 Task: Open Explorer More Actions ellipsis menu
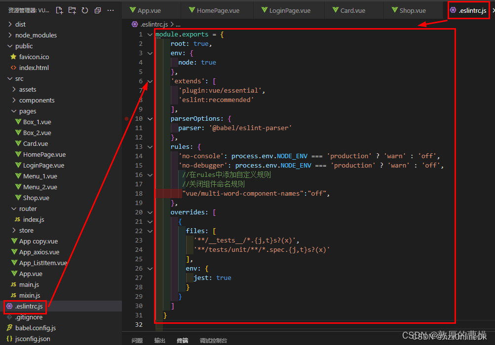[111, 10]
